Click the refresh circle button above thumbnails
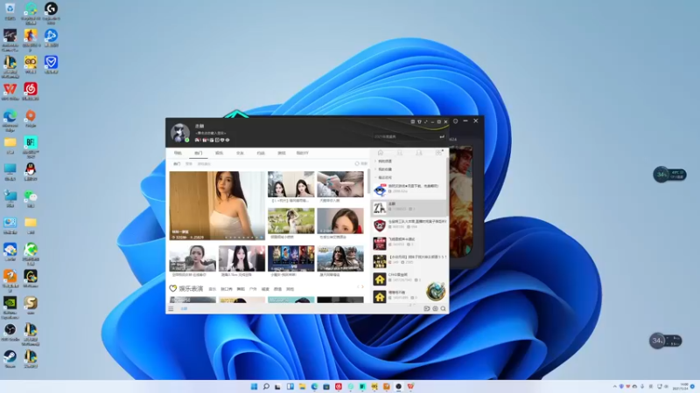The height and width of the screenshot is (393, 700). (357, 163)
